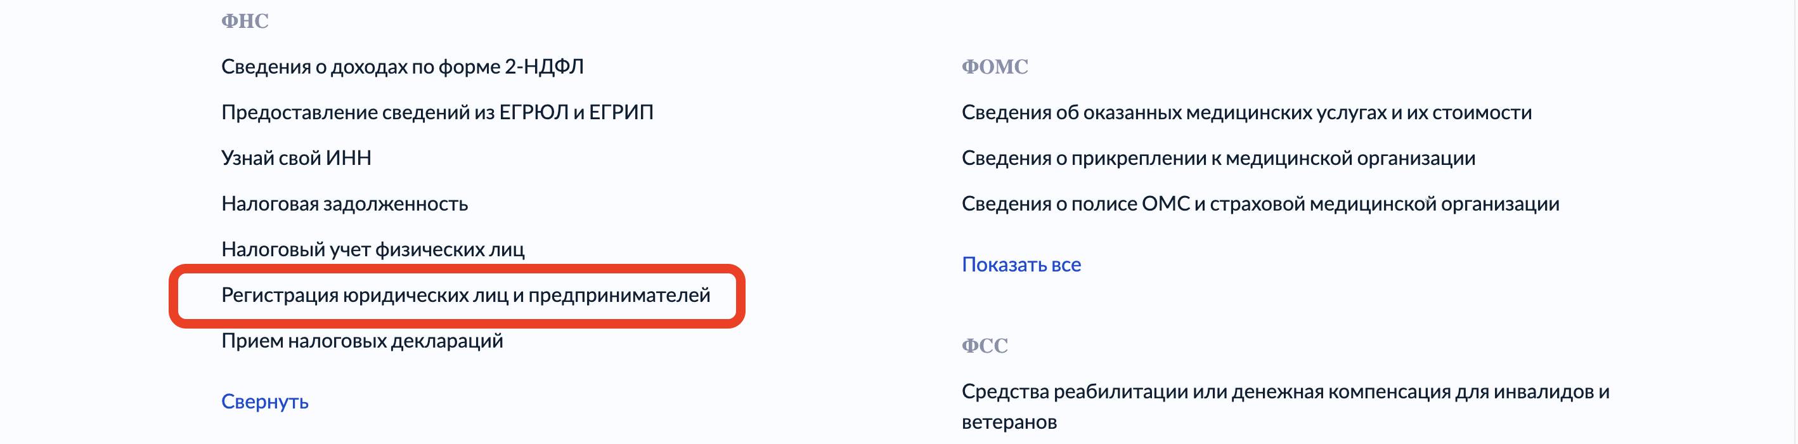1798x444 pixels.
Task: Click the ФНС section heading
Action: click(x=244, y=22)
